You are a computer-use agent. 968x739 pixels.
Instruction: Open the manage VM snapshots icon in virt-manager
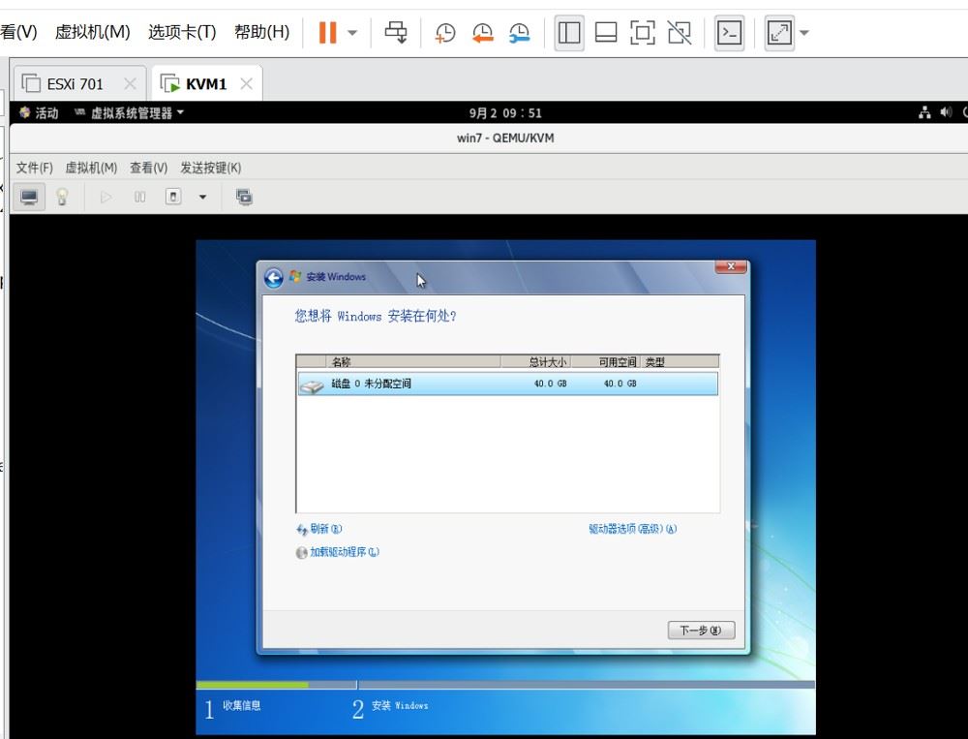245,198
